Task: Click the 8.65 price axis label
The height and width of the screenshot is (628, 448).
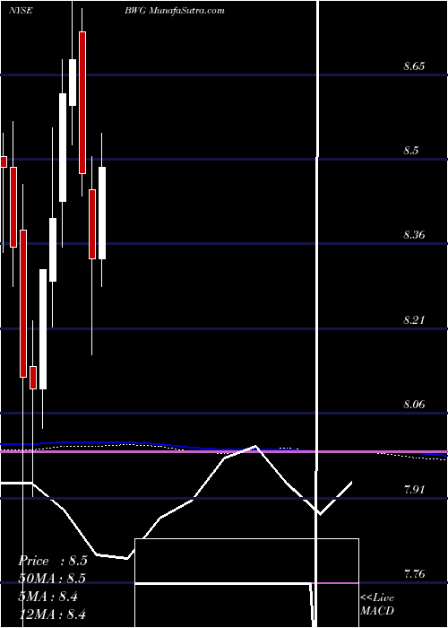Action: 414,66
